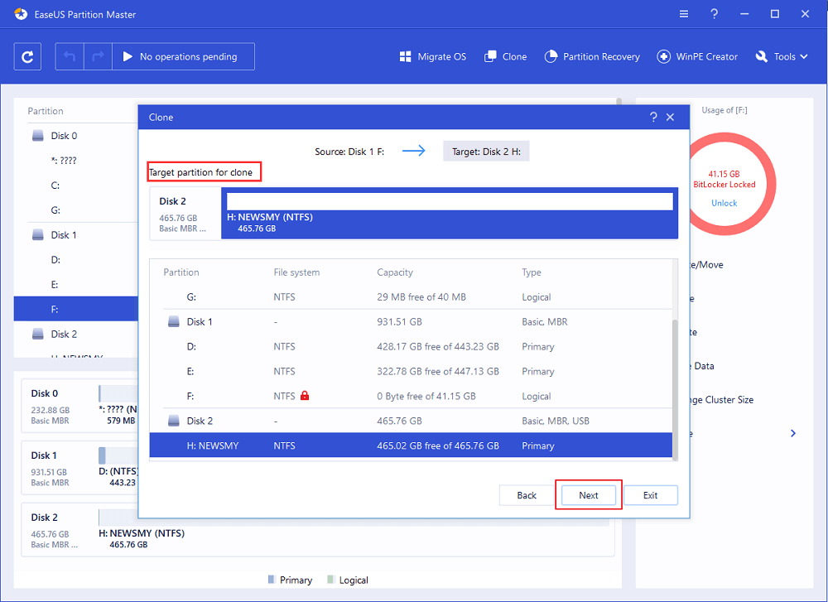
Task: Click the Exit button
Action: click(651, 495)
